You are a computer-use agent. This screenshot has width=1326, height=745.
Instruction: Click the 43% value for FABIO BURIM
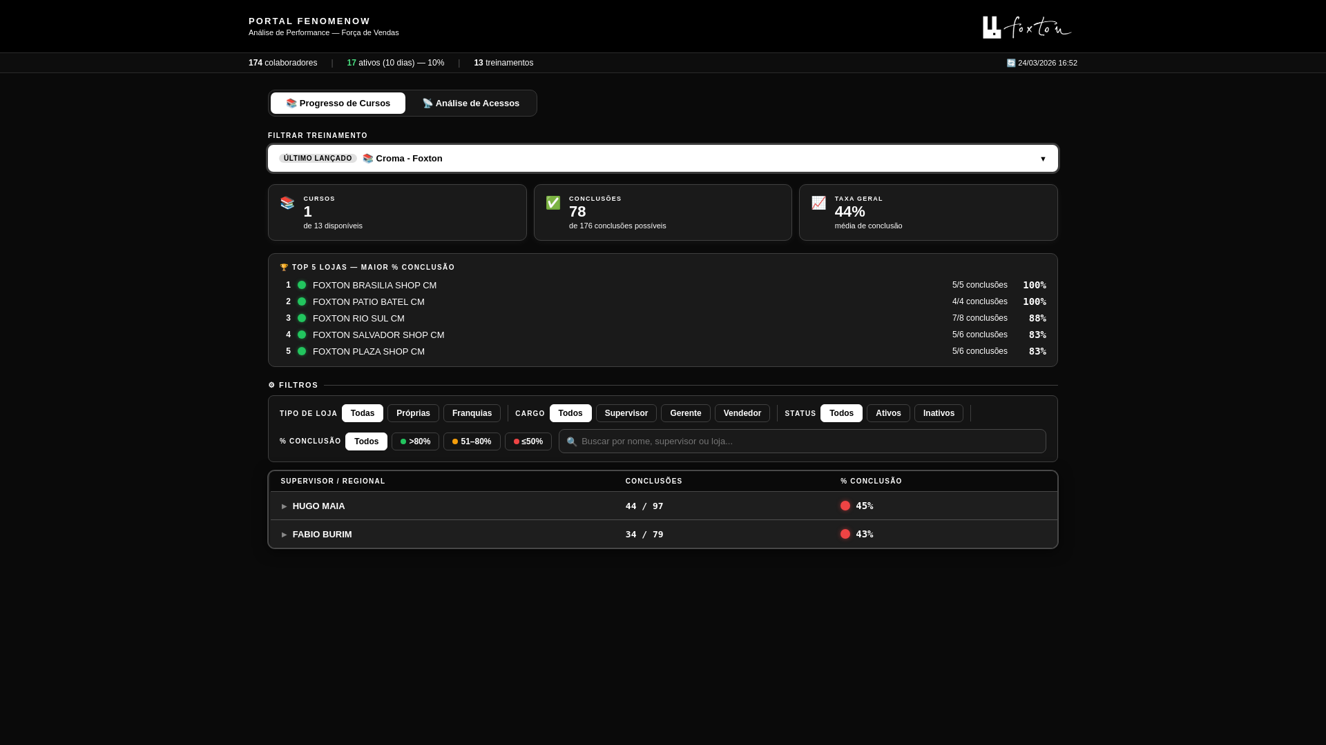click(x=865, y=534)
